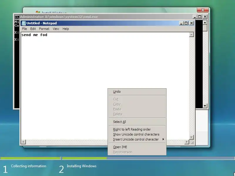The height and width of the screenshot is (176, 235).
Task: Click the 'send me fod' text line
Action: pos(34,35)
